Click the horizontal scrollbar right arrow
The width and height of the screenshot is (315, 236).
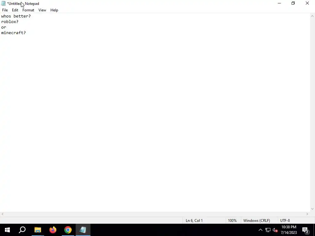click(x=307, y=214)
